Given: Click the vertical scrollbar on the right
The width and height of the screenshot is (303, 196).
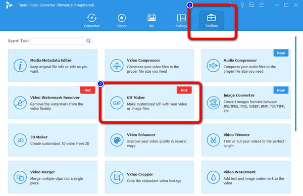Looking at the screenshot, I should point(295,84).
